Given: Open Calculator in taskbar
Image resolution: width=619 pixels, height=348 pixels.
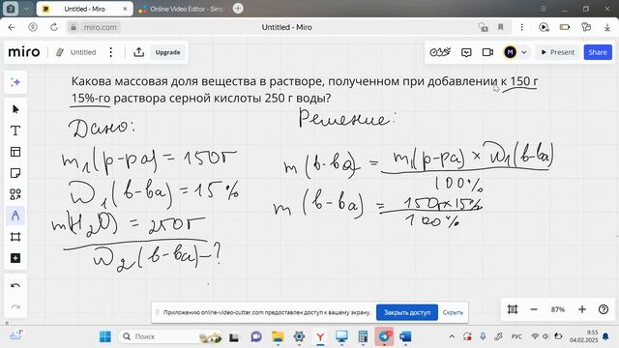Looking at the screenshot, I should point(363,336).
